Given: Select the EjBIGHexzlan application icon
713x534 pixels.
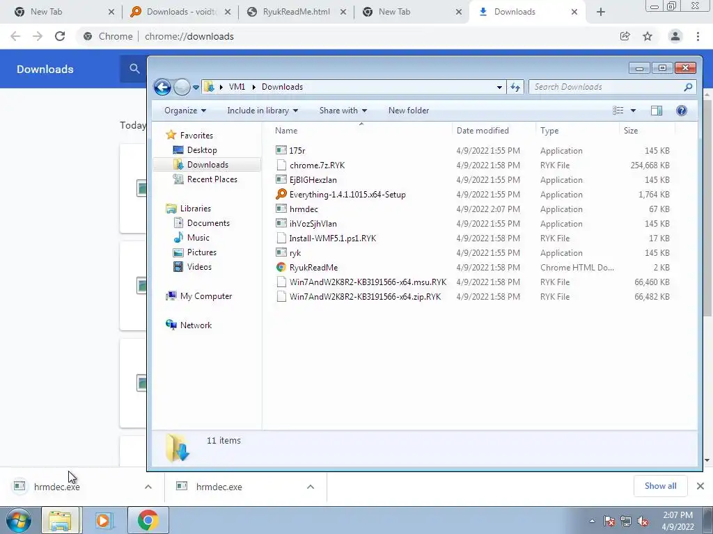Looking at the screenshot, I should click(281, 179).
